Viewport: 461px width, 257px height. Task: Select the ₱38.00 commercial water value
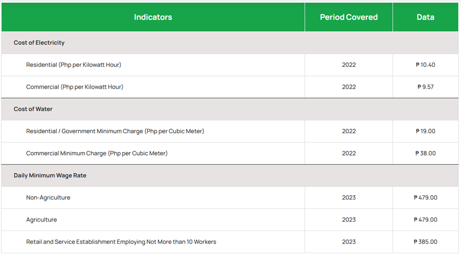426,154
